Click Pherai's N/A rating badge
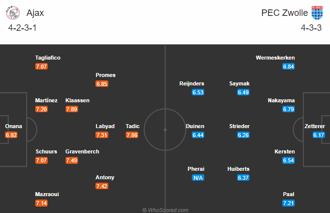Viewport: 330px width, 213px height. coord(198,178)
